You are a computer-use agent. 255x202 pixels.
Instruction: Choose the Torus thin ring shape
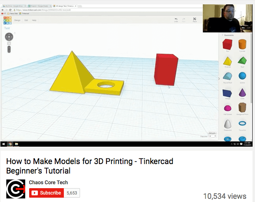point(242,123)
